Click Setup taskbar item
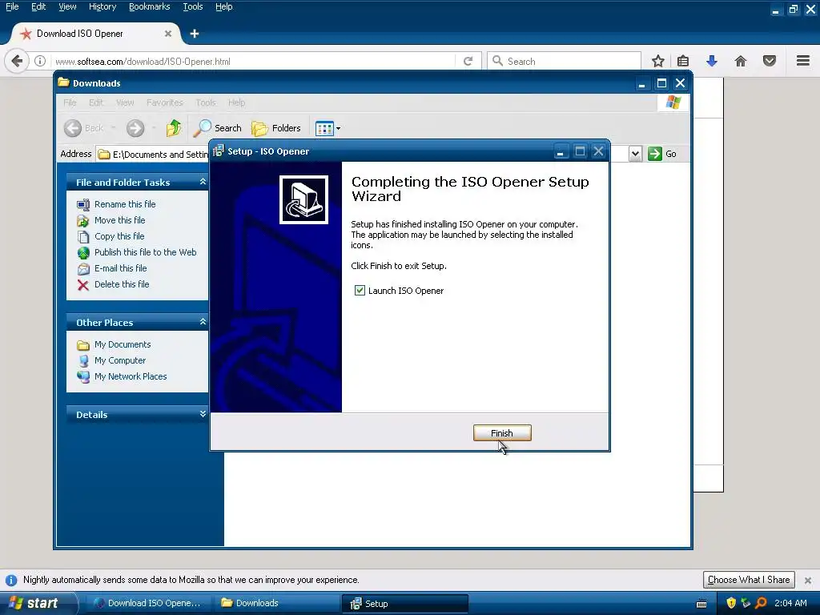 tap(404, 604)
